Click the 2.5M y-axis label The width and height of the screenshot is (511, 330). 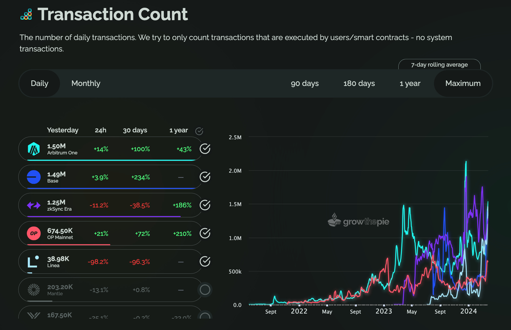tap(235, 137)
